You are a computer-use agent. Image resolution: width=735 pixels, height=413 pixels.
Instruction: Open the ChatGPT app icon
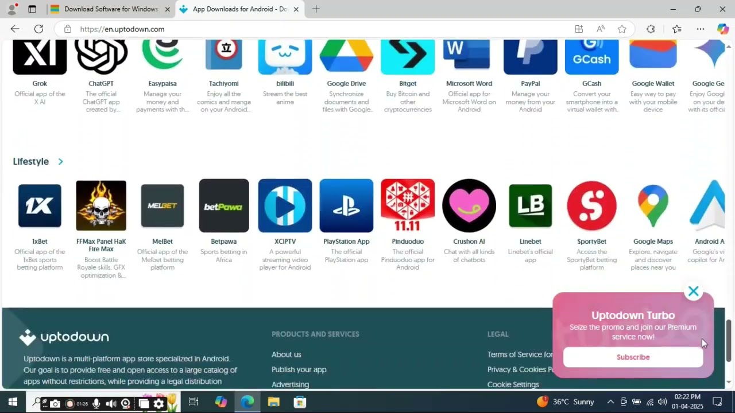[101, 57]
